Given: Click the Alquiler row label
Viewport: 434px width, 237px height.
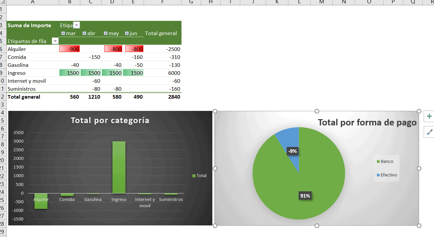Looking at the screenshot, I should (x=17, y=49).
